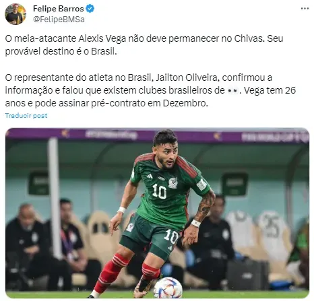Click the number 10 on the player's shorts
The height and width of the screenshot is (301, 314).
pyautogui.click(x=171, y=236)
